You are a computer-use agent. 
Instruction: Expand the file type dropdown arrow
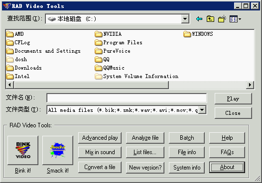coord(202,110)
